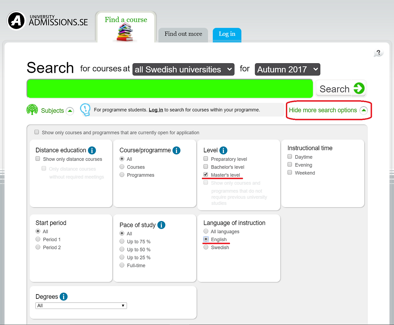Select English language of instruction
This screenshot has width=394, height=325.
tap(206, 239)
